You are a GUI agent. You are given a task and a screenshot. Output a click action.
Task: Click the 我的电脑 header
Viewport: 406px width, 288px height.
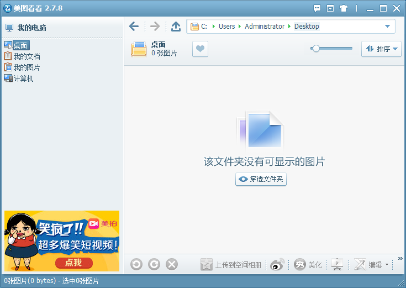tap(32, 28)
